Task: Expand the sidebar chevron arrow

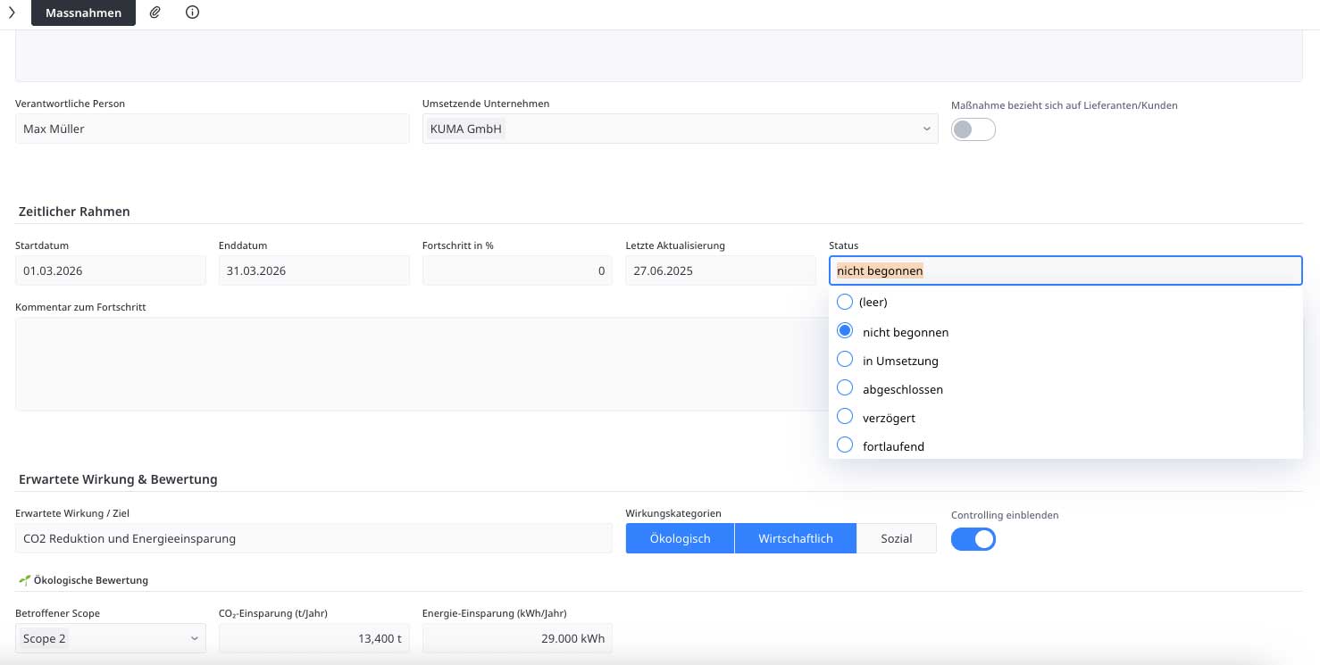Action: click(12, 12)
